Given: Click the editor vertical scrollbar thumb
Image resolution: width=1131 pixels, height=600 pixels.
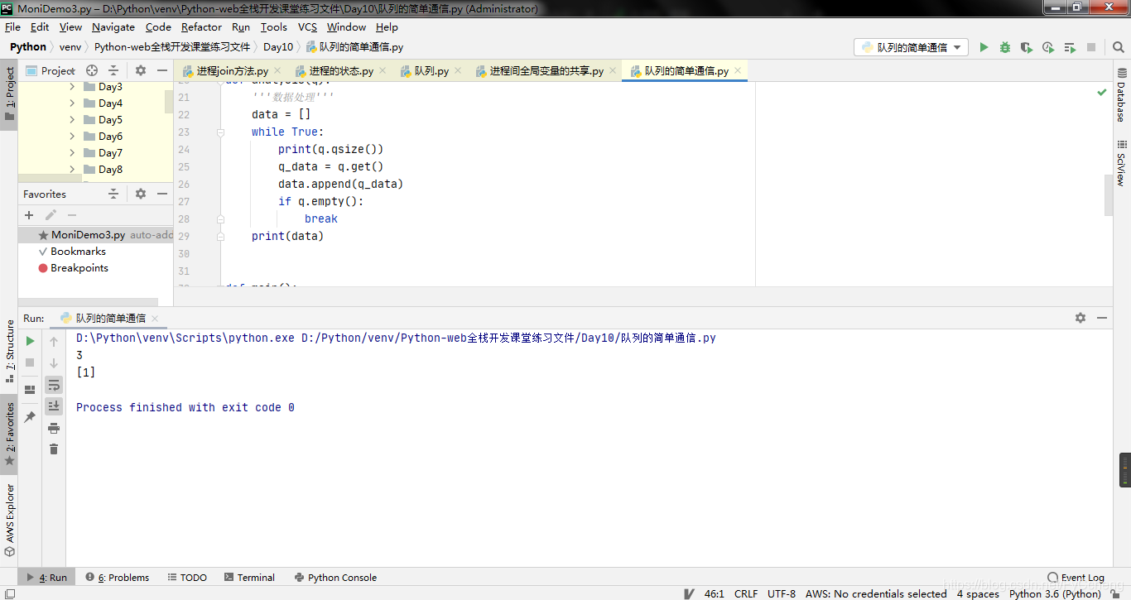Looking at the screenshot, I should pos(1109,195).
